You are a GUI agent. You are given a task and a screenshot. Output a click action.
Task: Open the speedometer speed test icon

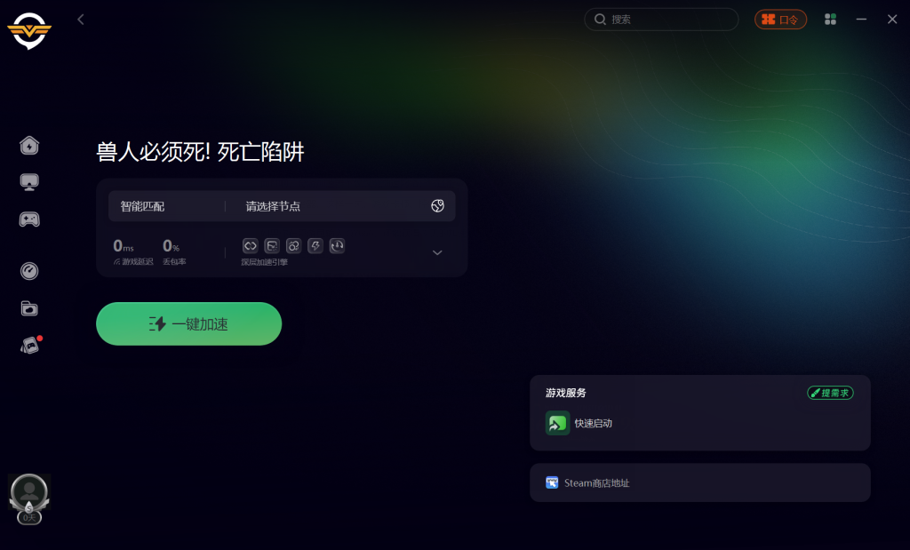click(29, 271)
